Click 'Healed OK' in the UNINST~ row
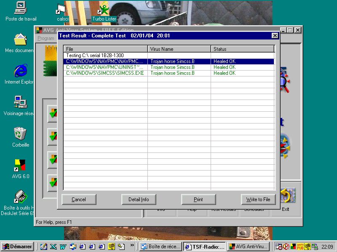This screenshot has height=252, width=337. click(x=225, y=67)
